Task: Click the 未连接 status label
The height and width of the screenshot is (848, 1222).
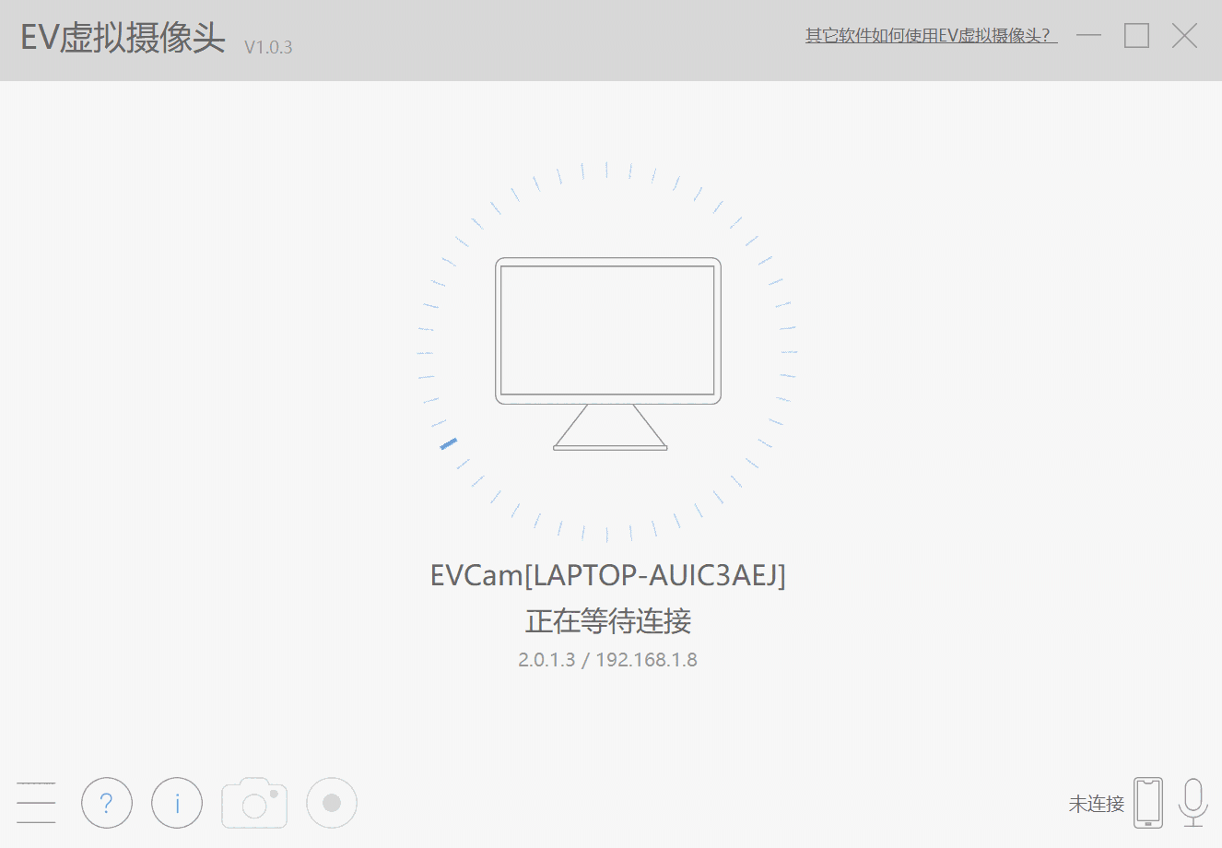Action: [1096, 804]
